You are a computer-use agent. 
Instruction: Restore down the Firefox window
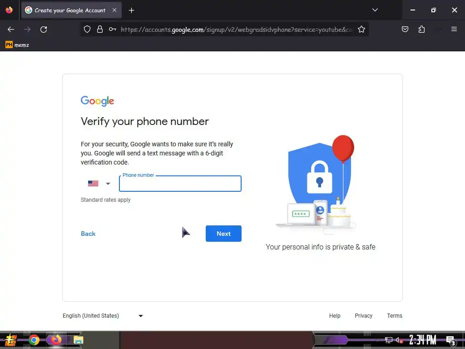coord(434,10)
